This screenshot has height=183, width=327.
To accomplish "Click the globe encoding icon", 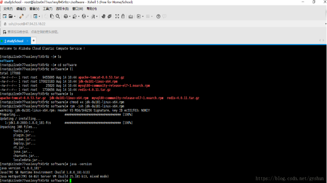I will tap(84, 16).
